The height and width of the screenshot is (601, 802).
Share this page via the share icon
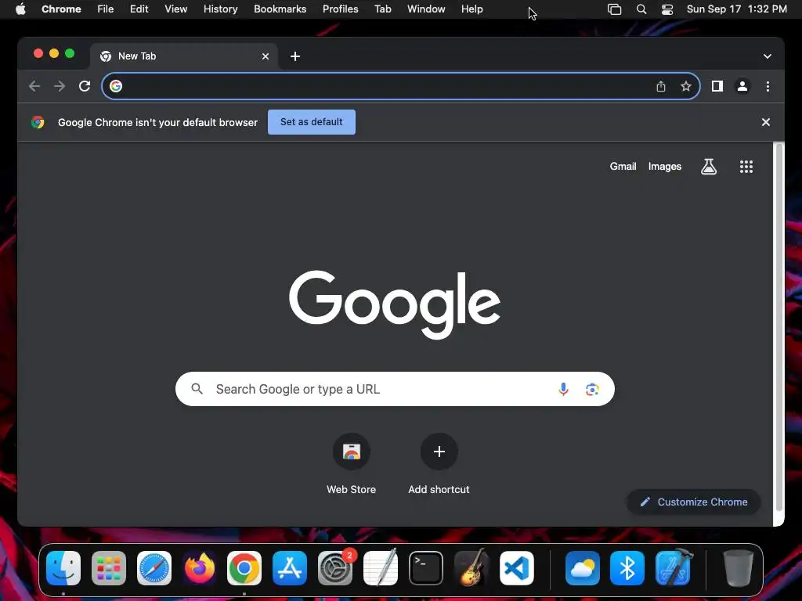[x=661, y=86]
